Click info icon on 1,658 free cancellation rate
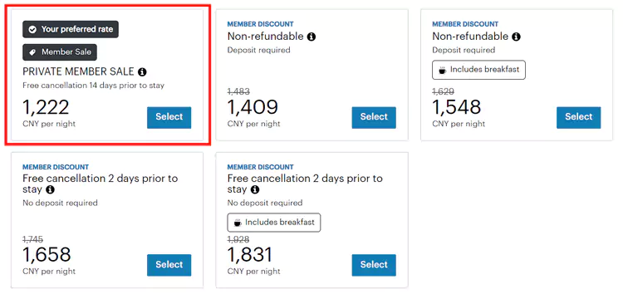 50,190
